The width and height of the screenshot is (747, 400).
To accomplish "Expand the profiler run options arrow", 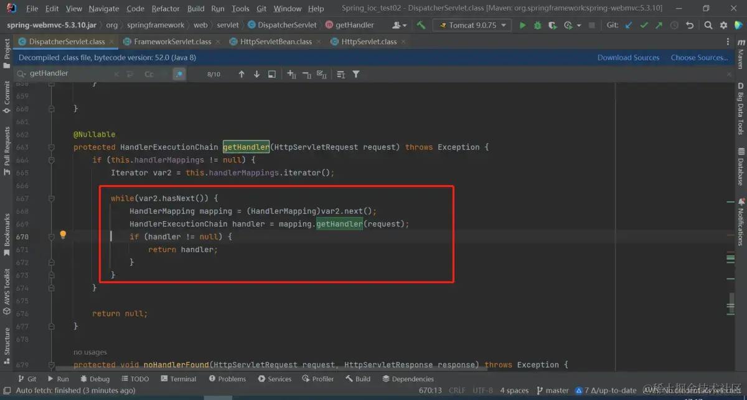I will tap(578, 25).
